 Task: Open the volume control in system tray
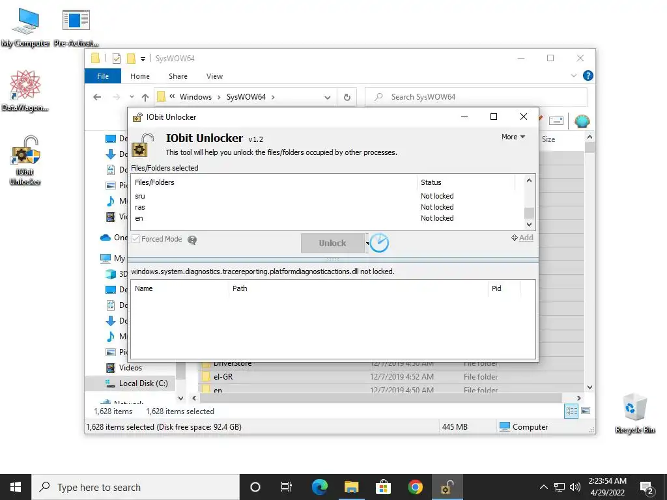575,487
